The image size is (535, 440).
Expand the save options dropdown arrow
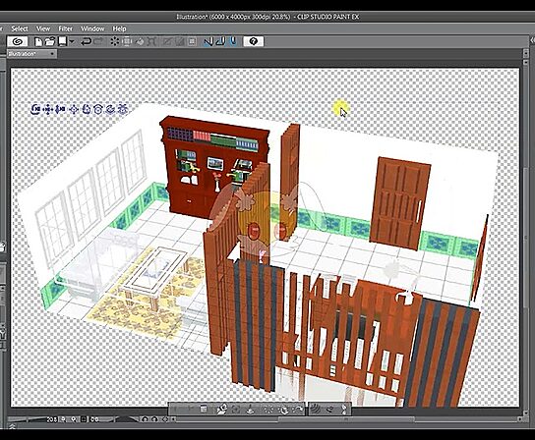[72, 41]
